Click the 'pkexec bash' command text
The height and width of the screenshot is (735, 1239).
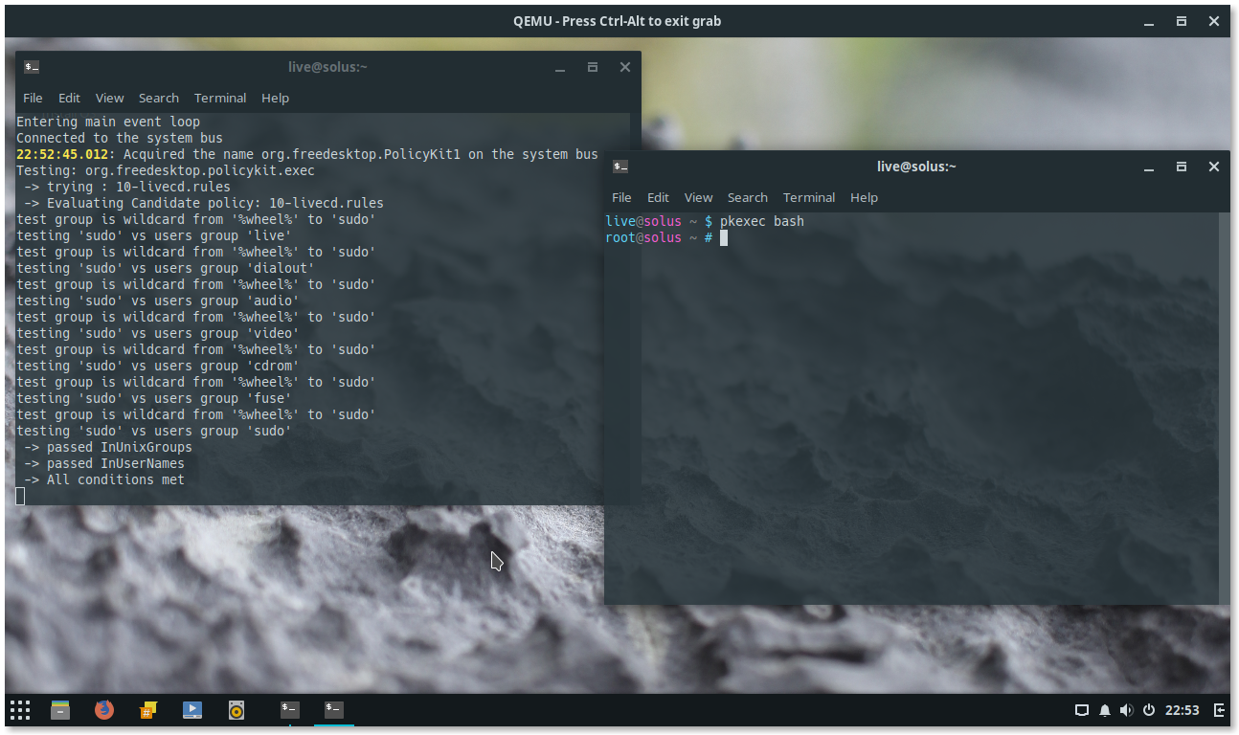coord(762,221)
